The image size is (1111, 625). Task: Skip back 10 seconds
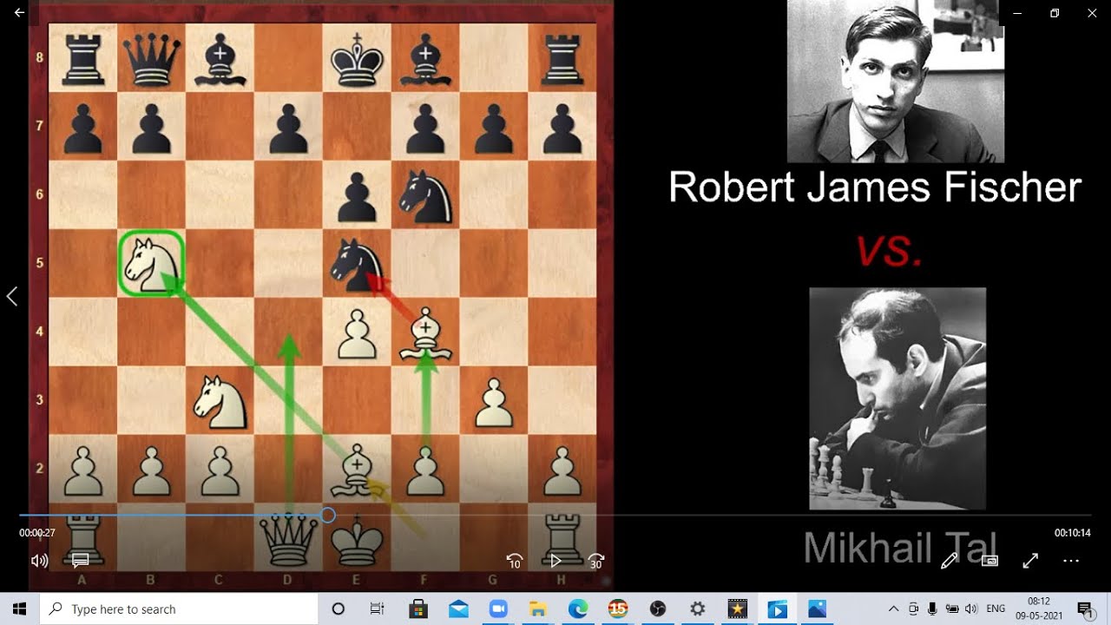coord(515,561)
